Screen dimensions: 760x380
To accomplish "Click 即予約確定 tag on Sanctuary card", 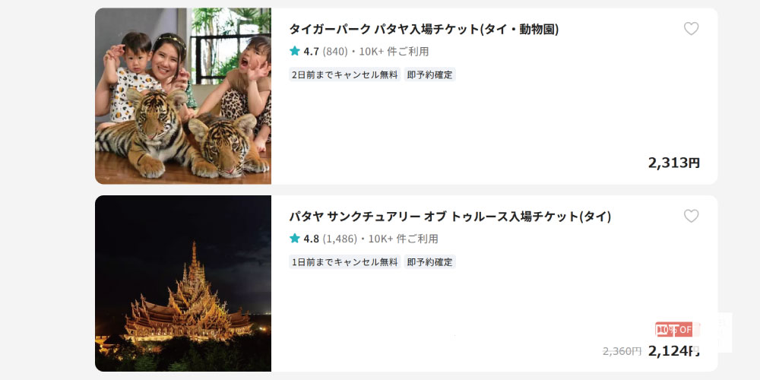I will tap(430, 262).
